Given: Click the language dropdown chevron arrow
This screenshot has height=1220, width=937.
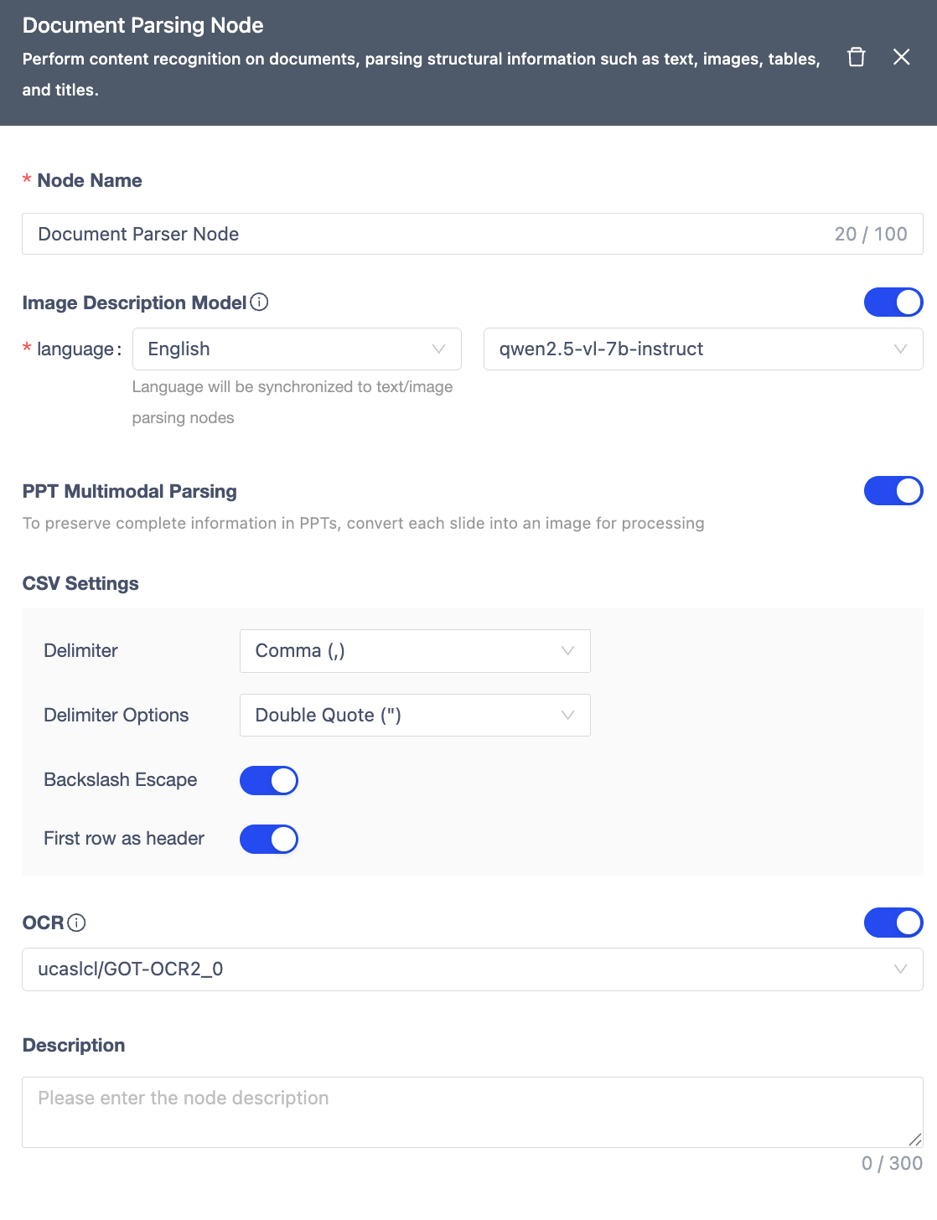Looking at the screenshot, I should pos(438,349).
